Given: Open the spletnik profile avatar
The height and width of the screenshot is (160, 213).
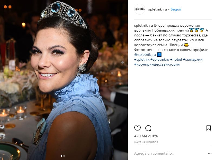Looking at the screenshot, I should pyautogui.click(x=139, y=9).
